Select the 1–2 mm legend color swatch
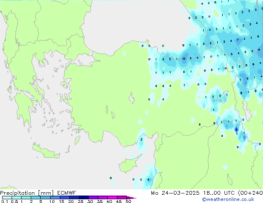 26,198
